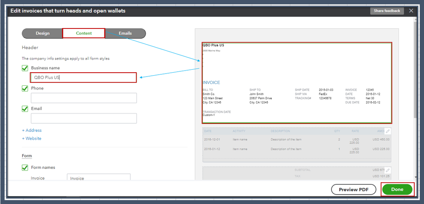Click the Share feedback button
This screenshot has width=424, height=204.
387,11
